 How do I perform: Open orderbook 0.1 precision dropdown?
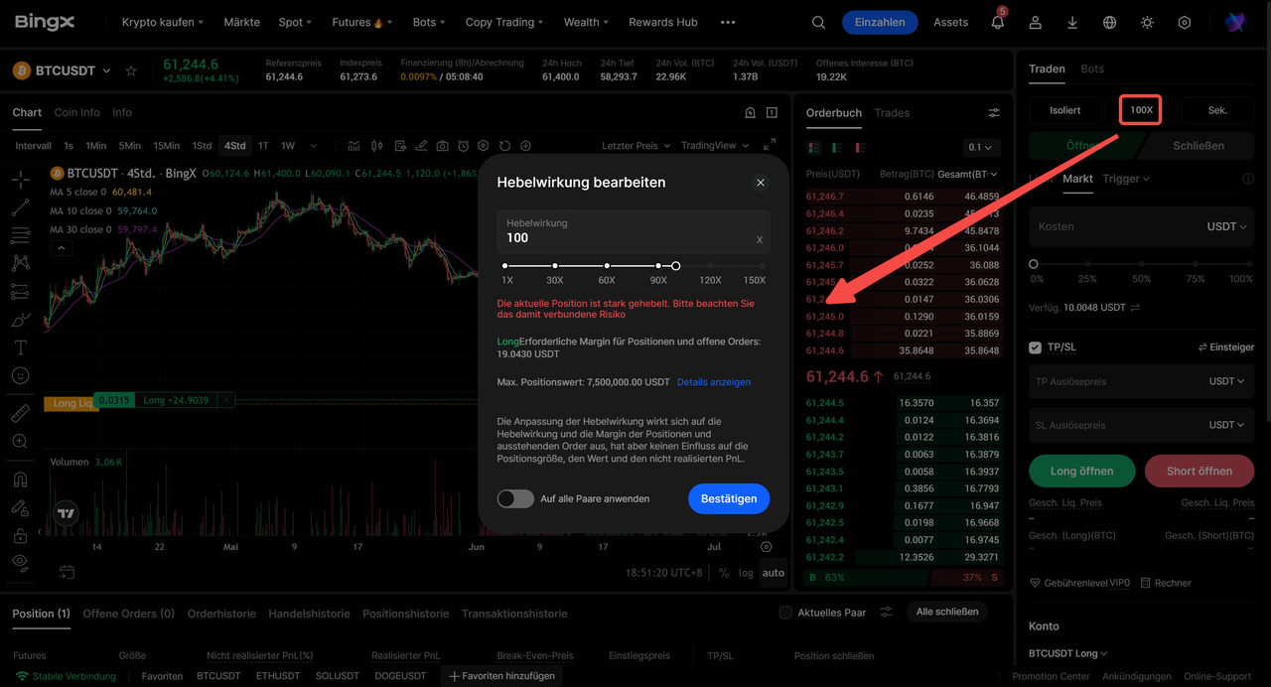pyautogui.click(x=980, y=147)
